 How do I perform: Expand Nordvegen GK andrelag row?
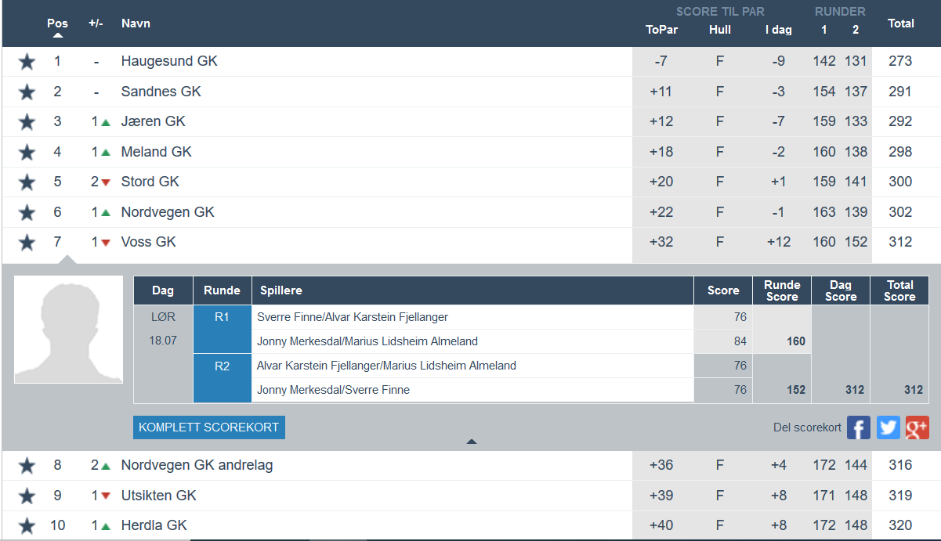click(x=197, y=465)
